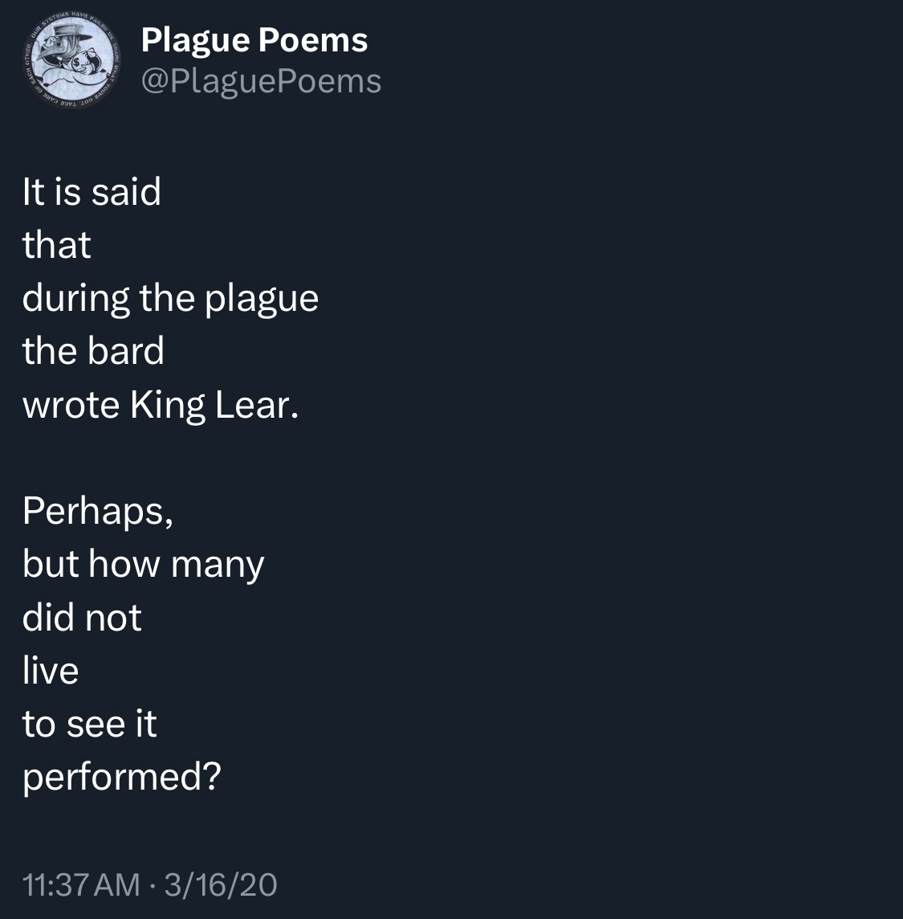The height and width of the screenshot is (919, 903).
Task: Click the single word line "live"
Action: pos(51,670)
